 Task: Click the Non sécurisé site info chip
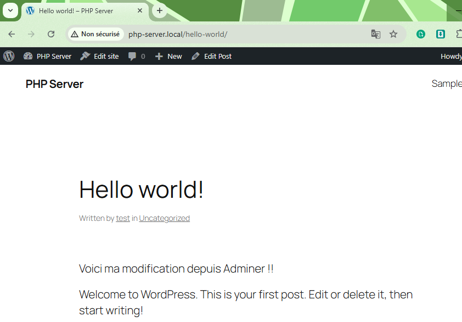[95, 34]
